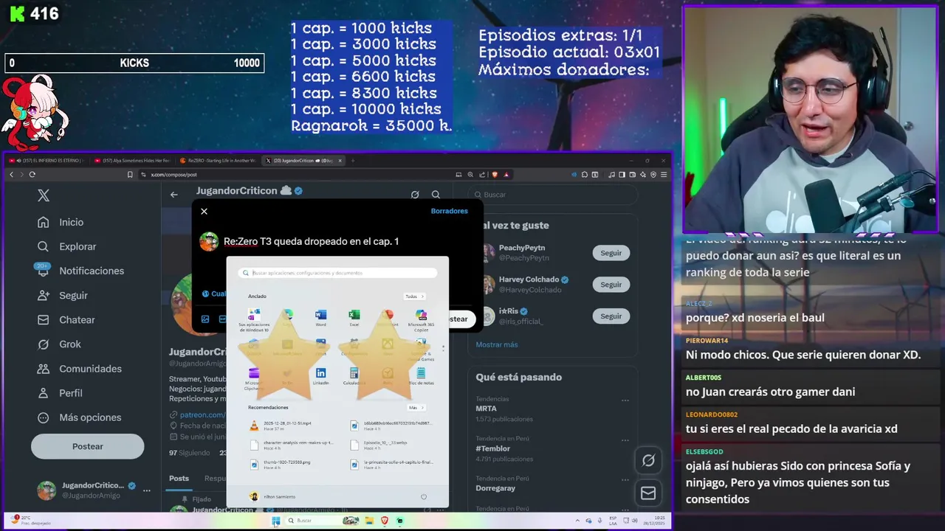The height and width of the screenshot is (531, 945).
Task: Open Grok in X sidebar
Action: point(61,344)
